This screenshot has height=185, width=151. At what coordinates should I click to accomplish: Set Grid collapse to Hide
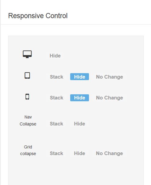pos(80,153)
